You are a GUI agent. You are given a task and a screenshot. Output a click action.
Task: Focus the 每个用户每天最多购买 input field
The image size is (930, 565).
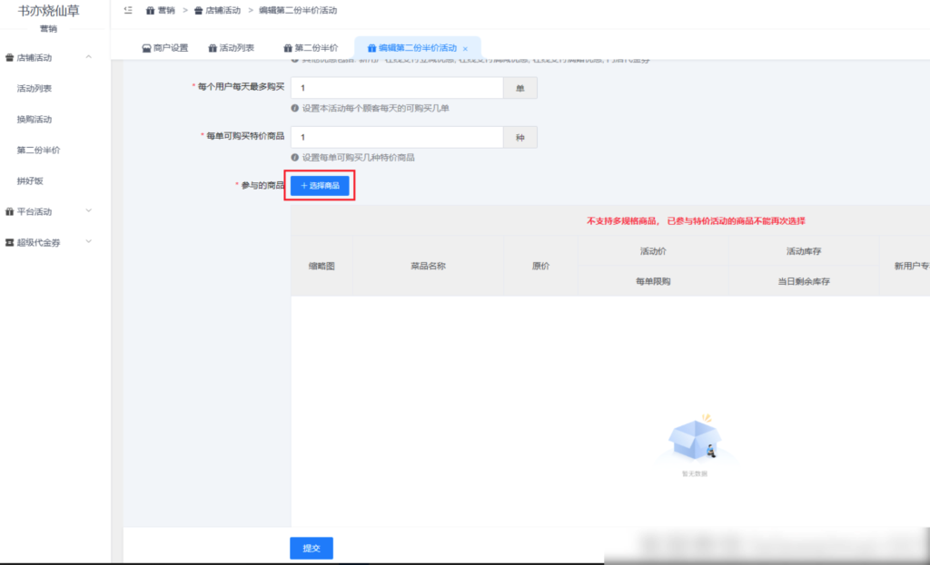[396, 88]
